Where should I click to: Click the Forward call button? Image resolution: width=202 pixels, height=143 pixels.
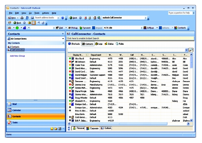click(85, 28)
